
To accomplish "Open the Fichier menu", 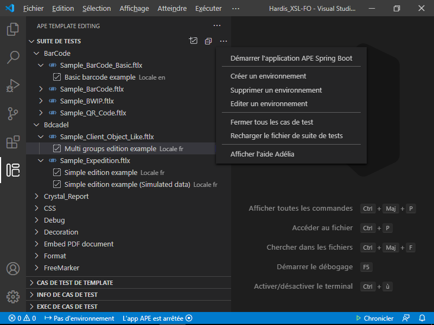I will pos(34,9).
